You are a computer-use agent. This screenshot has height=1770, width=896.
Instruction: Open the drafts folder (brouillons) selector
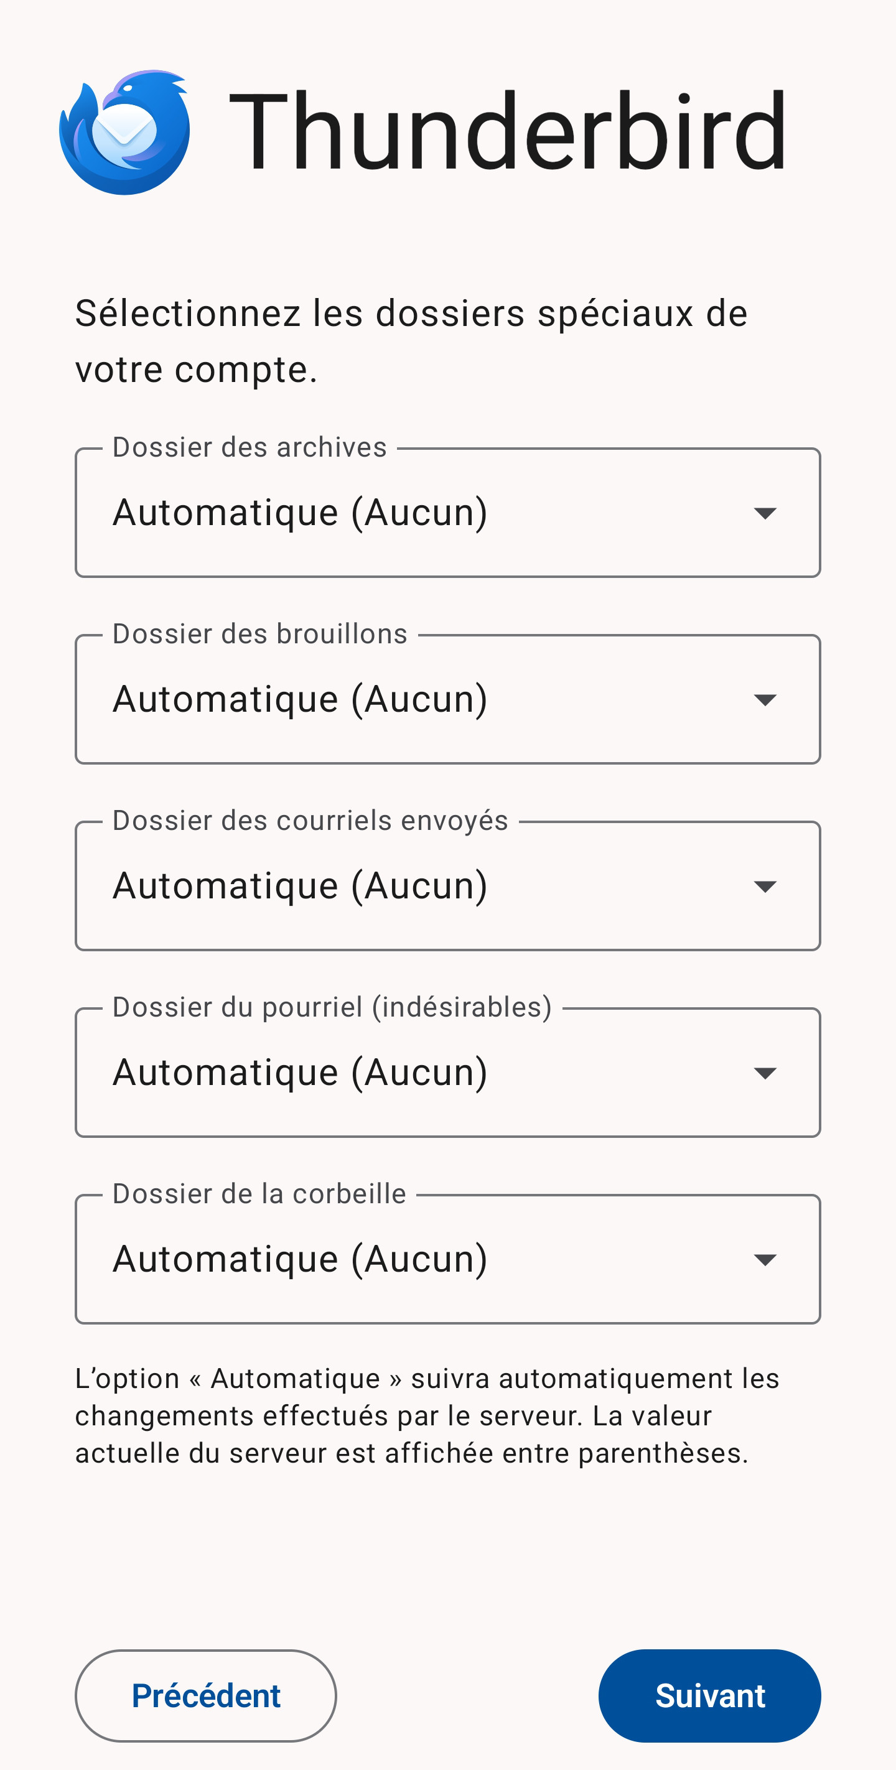(413, 699)
